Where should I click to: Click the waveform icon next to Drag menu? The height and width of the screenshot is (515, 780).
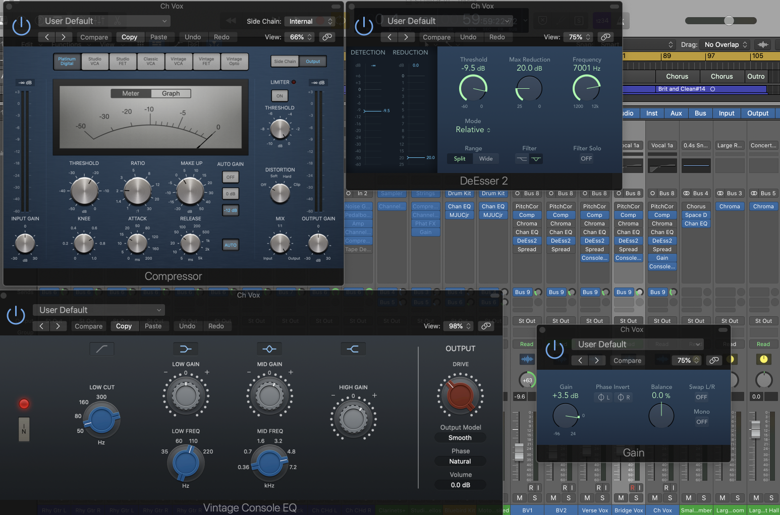(x=763, y=44)
